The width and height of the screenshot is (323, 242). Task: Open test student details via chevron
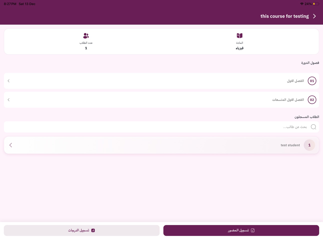[11, 145]
